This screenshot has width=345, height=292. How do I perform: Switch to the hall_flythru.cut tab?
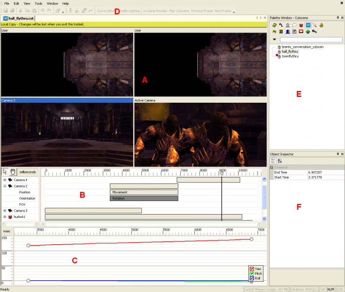point(21,18)
